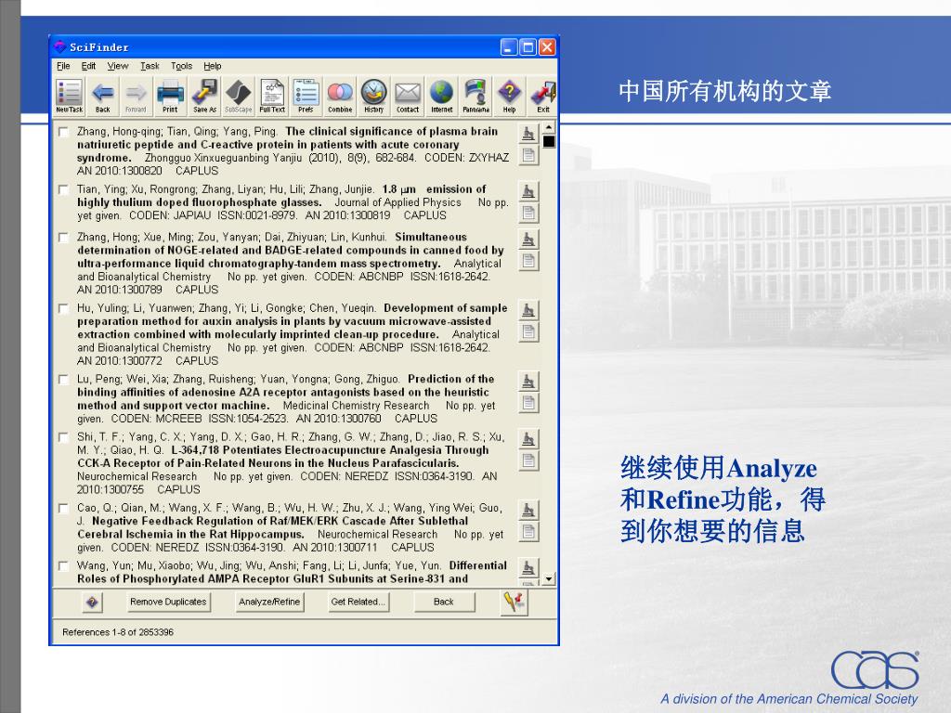Image resolution: width=951 pixels, height=713 pixels.
Task: Click the Contact envelope icon
Action: tap(408, 96)
